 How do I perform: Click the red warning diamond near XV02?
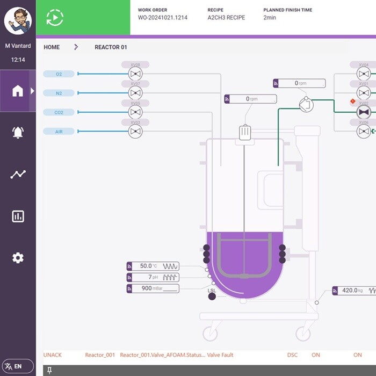point(353,101)
